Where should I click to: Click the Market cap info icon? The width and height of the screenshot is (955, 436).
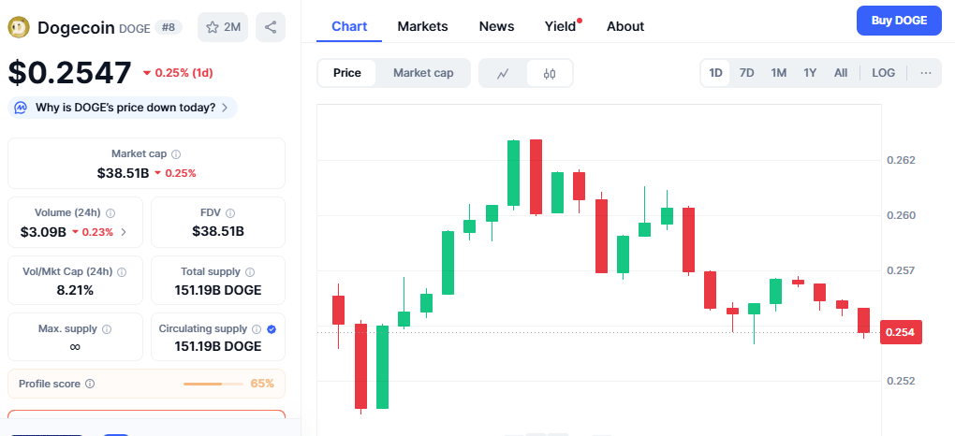[x=176, y=153]
